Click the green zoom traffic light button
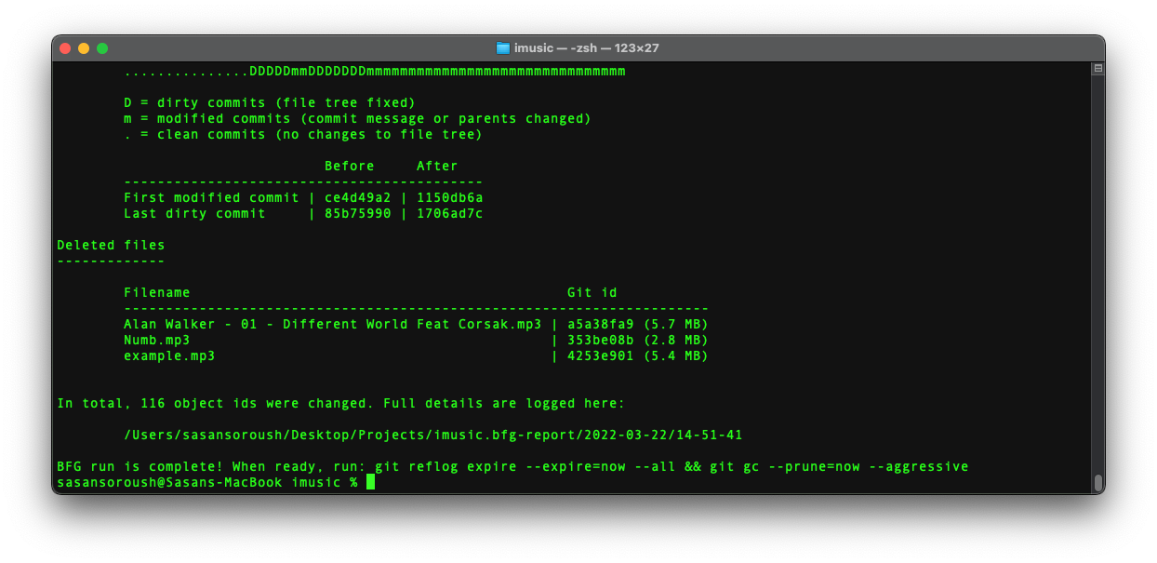Viewport: 1157px width, 563px height. 102,47
